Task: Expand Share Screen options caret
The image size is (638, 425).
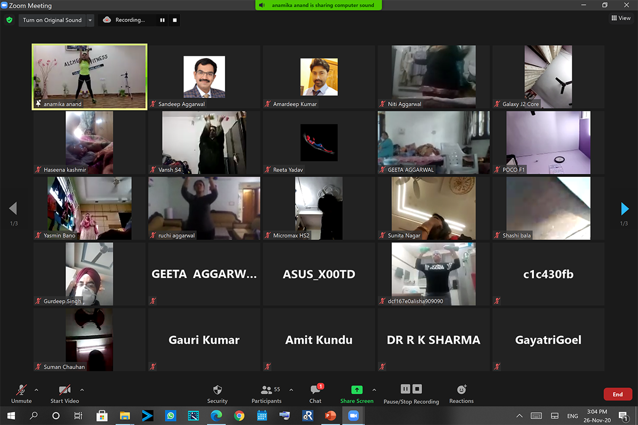Action: click(374, 390)
